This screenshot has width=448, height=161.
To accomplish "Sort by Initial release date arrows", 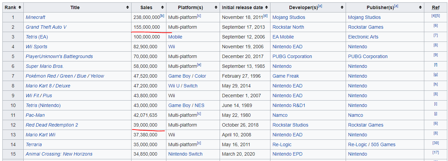I will tap(267, 7).
